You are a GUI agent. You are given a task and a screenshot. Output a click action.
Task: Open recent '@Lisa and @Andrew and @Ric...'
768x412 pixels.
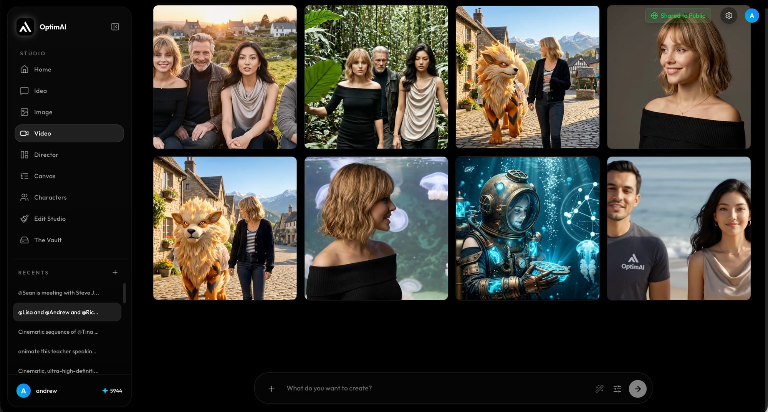[67, 312]
